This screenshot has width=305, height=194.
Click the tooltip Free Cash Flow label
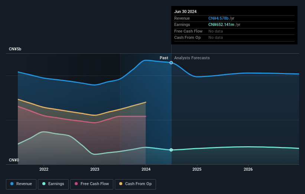[188, 31]
